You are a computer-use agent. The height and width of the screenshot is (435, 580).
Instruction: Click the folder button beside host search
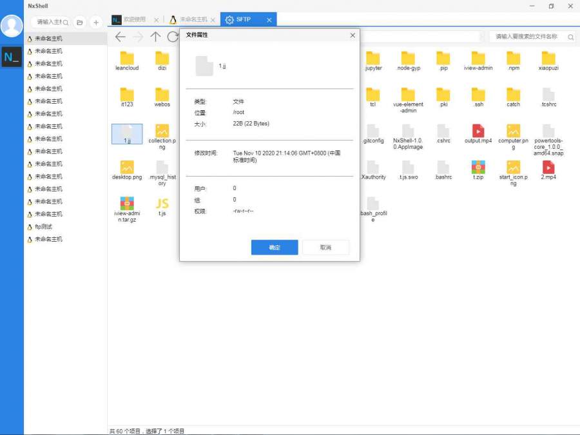pos(80,23)
